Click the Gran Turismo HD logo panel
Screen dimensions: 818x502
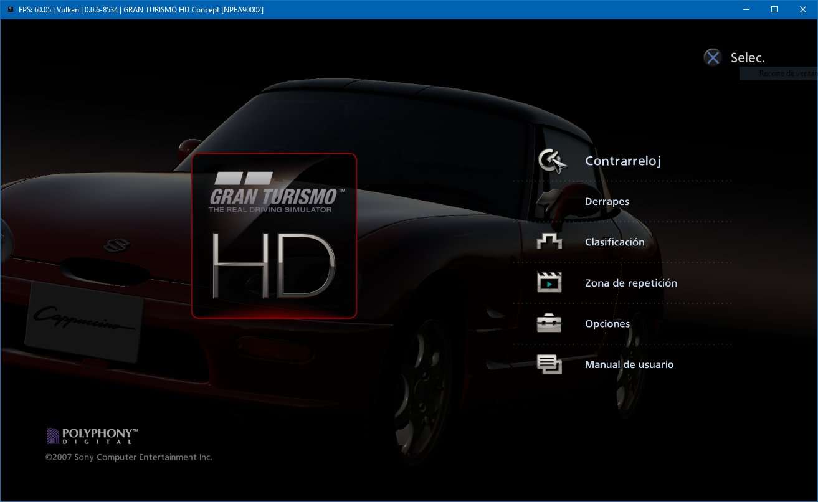pyautogui.click(x=274, y=236)
